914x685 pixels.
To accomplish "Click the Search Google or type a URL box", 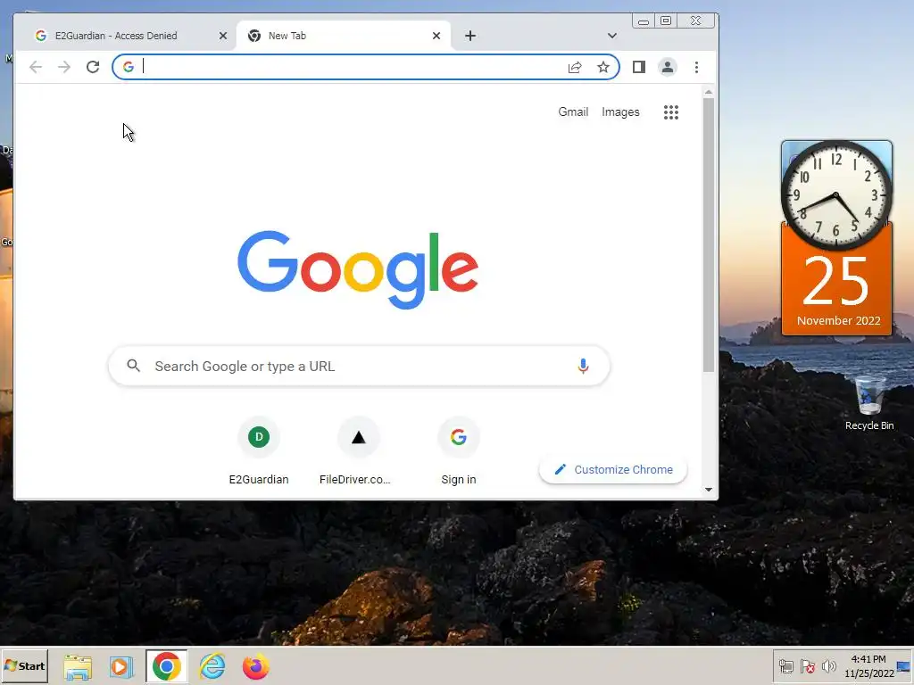I will (359, 366).
